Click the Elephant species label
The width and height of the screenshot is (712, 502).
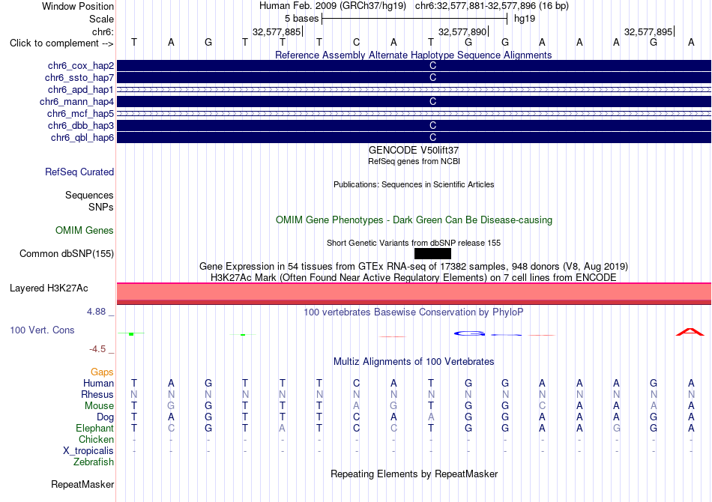coord(94,429)
